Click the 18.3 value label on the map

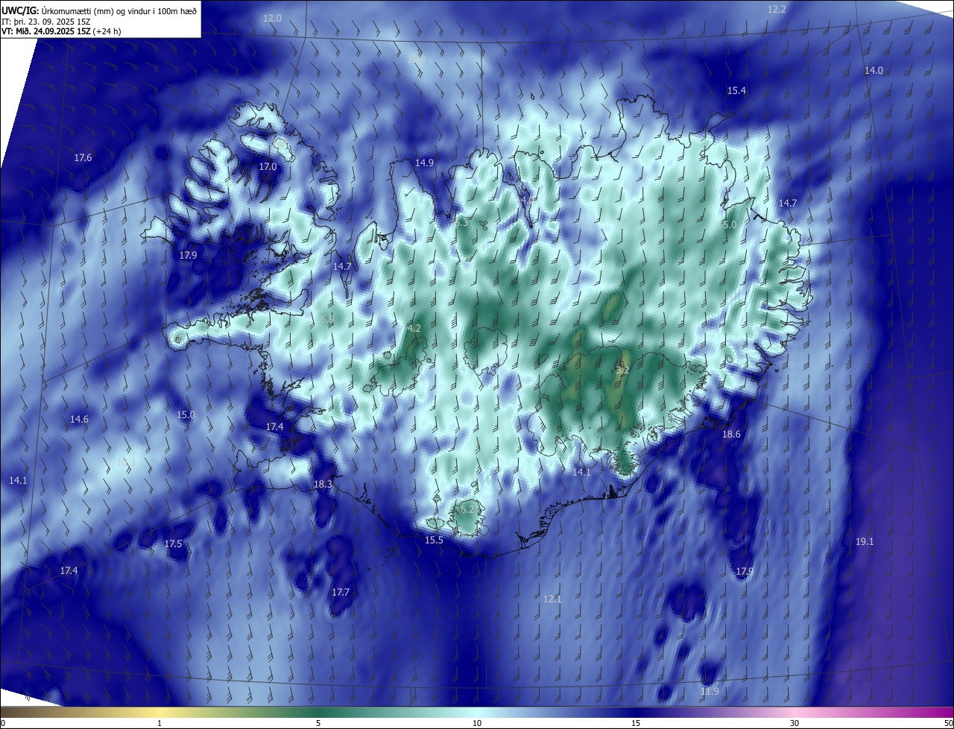click(x=323, y=484)
